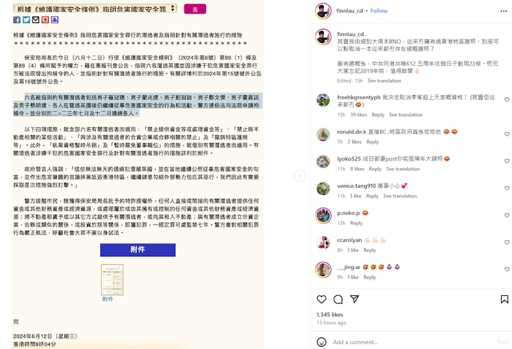Viewport: 512px width, 349px height.
Task: Advance to next image with carousel arrow
Action: [300, 176]
